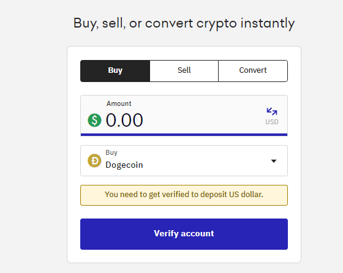Switch to the Convert tab

pyautogui.click(x=253, y=71)
